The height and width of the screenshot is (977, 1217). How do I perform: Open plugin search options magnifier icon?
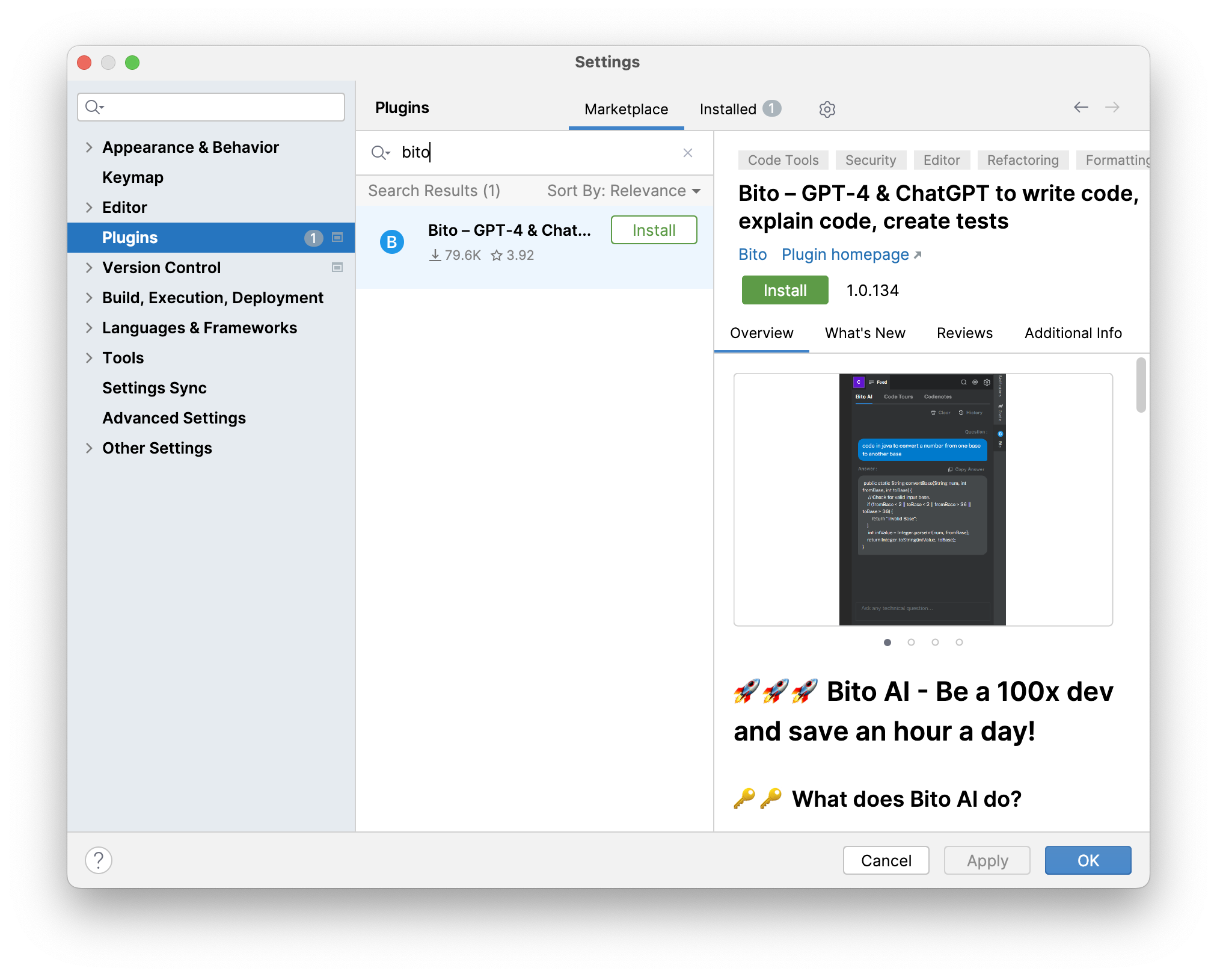[x=381, y=153]
